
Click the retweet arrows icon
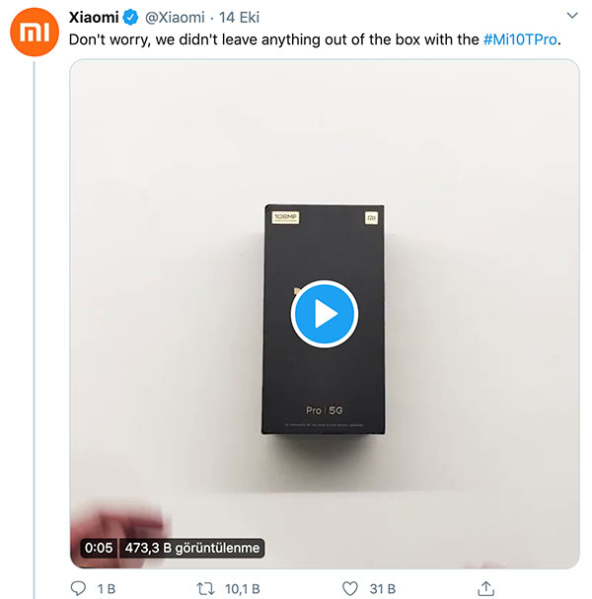[x=206, y=588]
